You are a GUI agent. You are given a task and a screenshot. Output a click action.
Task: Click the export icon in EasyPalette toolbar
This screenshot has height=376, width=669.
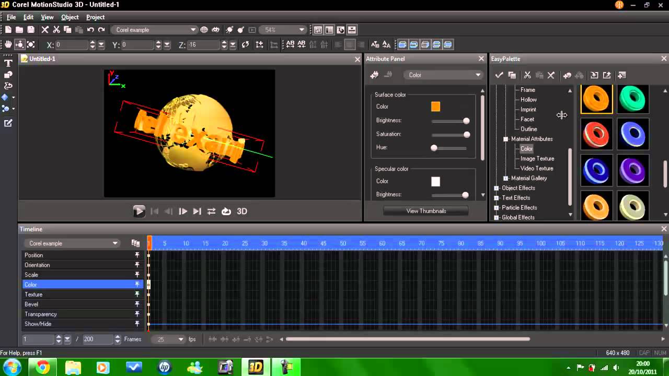click(x=607, y=75)
